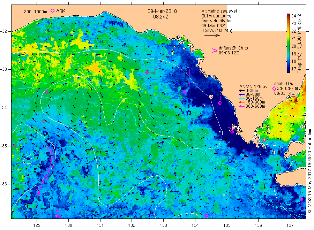
Task: Click the '0.5m/s (1kt 24h)' scale label
Action: click(217, 31)
